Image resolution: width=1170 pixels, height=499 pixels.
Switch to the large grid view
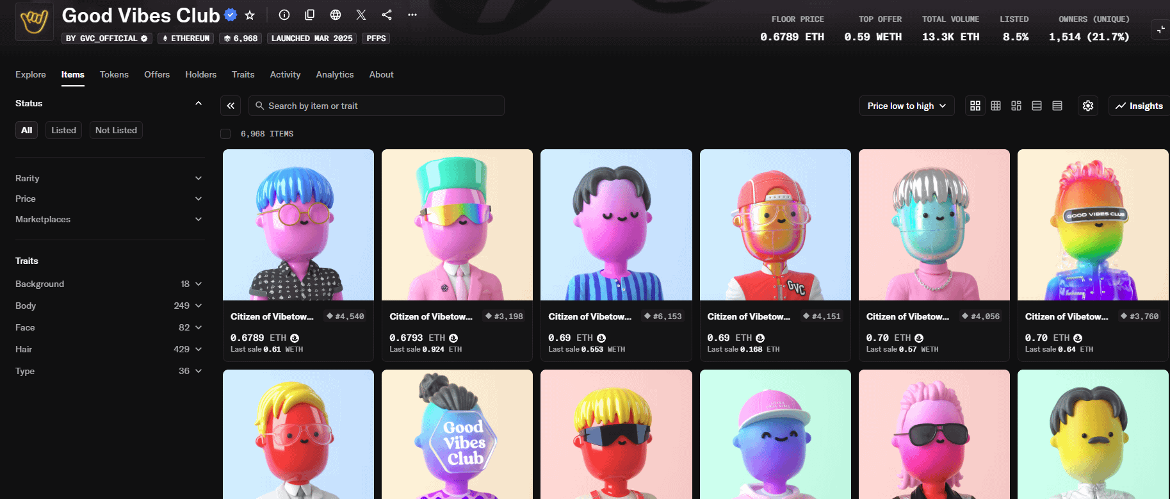tap(975, 106)
